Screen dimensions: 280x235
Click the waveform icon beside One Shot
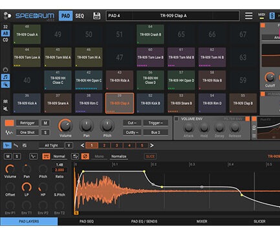click(x=9, y=133)
